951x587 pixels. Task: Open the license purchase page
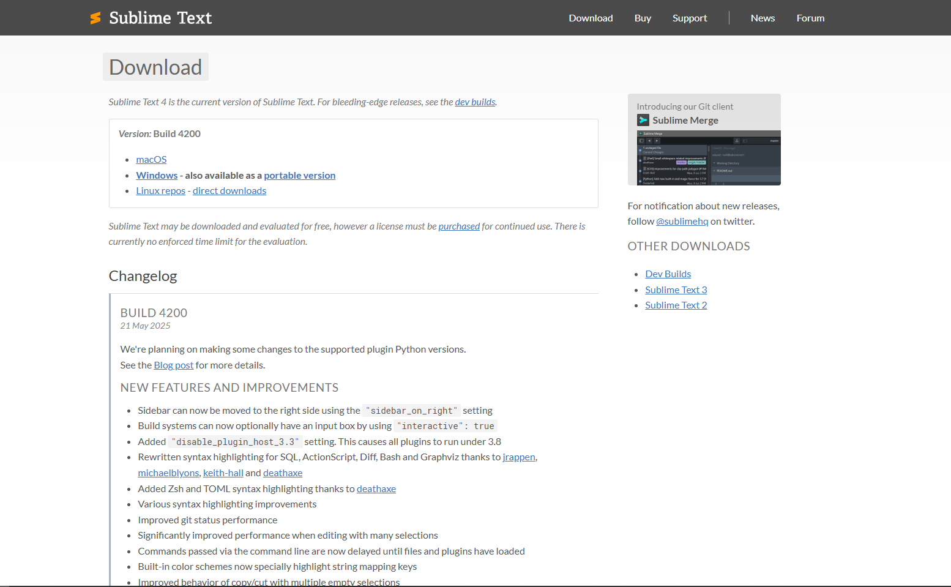click(x=459, y=226)
